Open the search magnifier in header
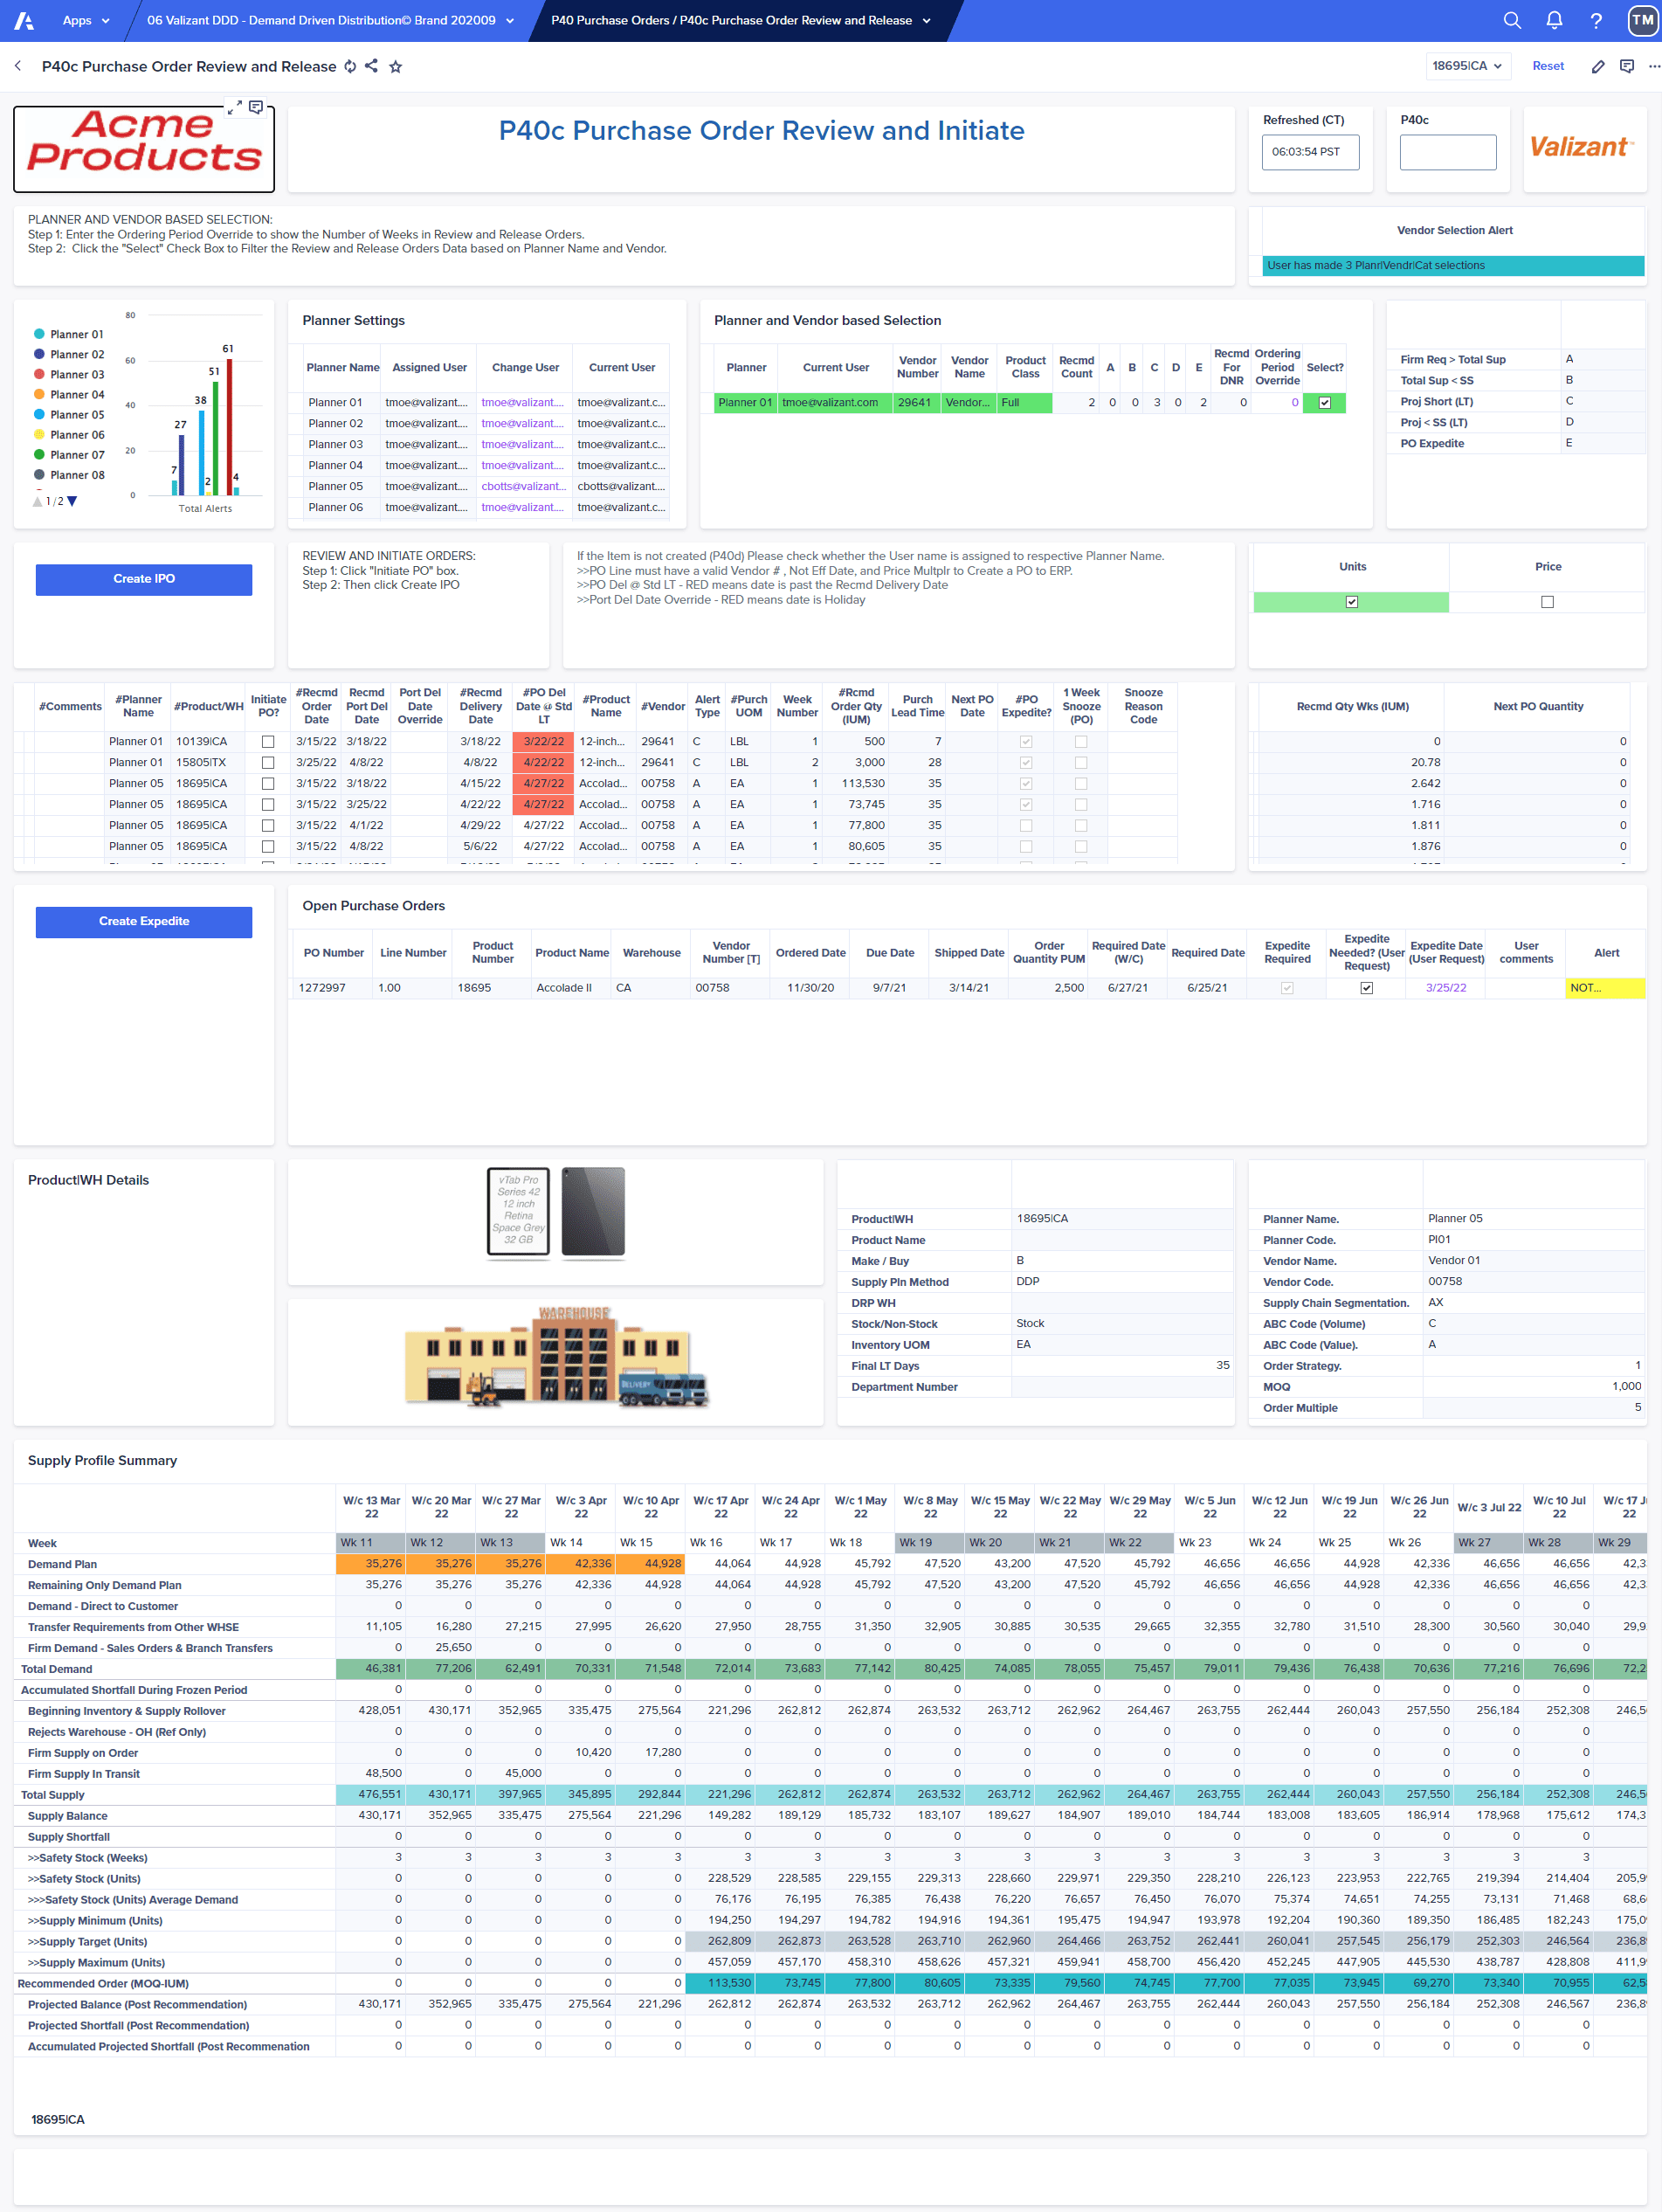Screen dimensions: 1662x2212 (x=1512, y=20)
